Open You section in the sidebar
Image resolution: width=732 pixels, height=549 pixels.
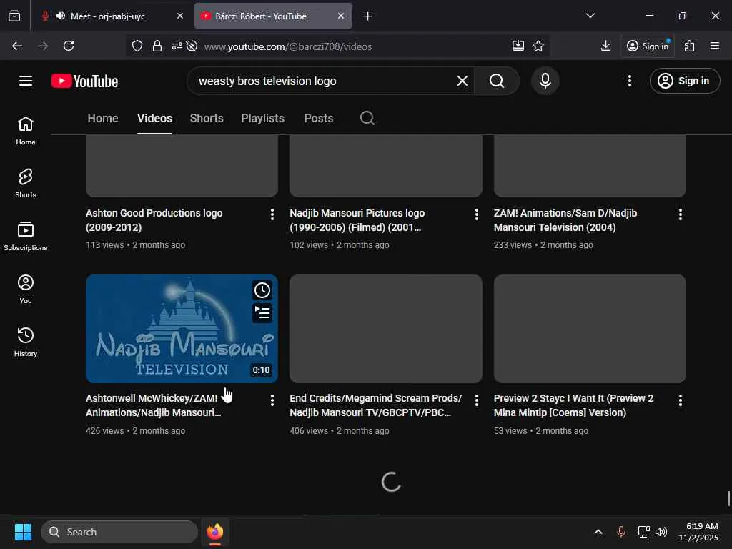tap(26, 290)
